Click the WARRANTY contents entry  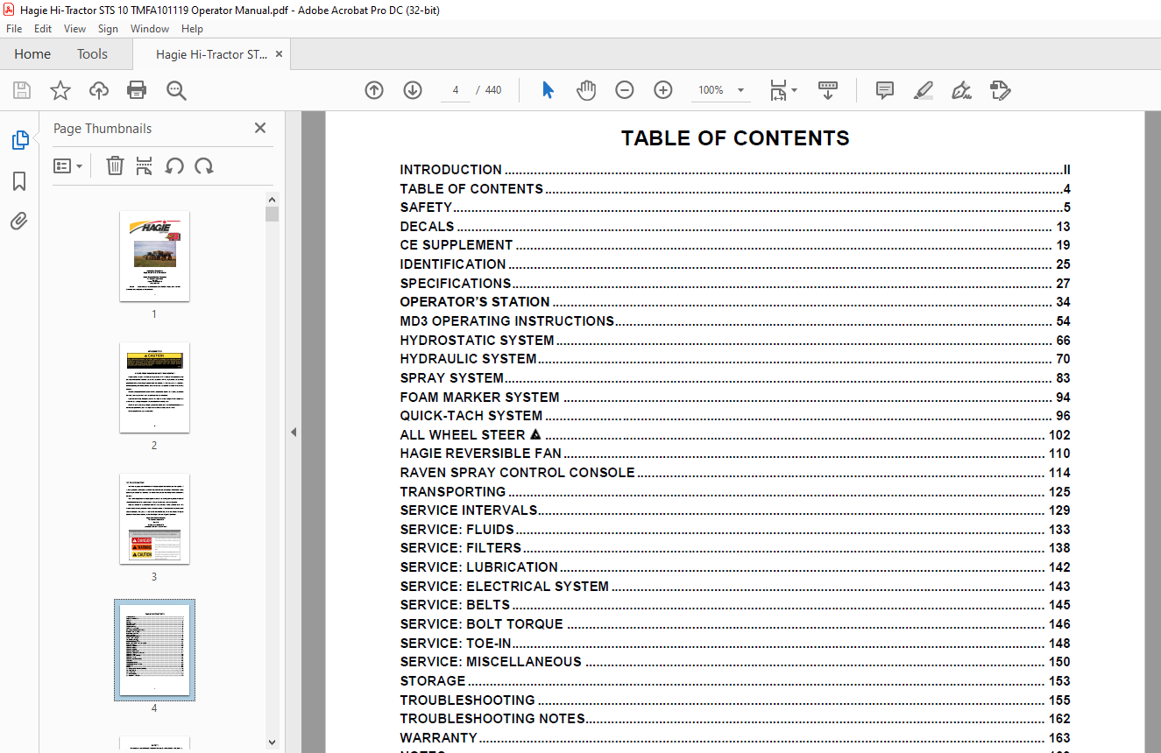click(x=735, y=738)
